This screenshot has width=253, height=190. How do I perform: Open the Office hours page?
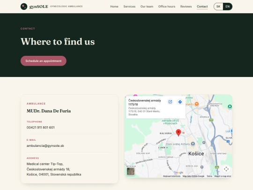167,7
